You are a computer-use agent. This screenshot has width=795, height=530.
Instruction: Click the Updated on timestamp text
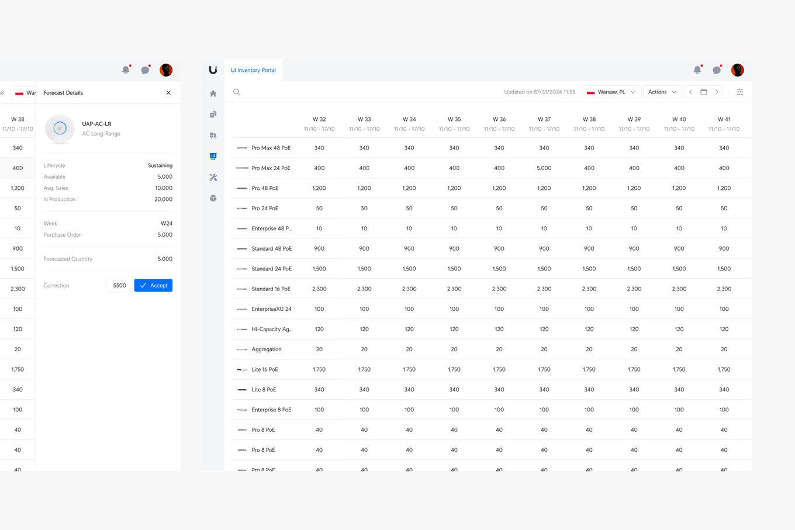pyautogui.click(x=540, y=92)
